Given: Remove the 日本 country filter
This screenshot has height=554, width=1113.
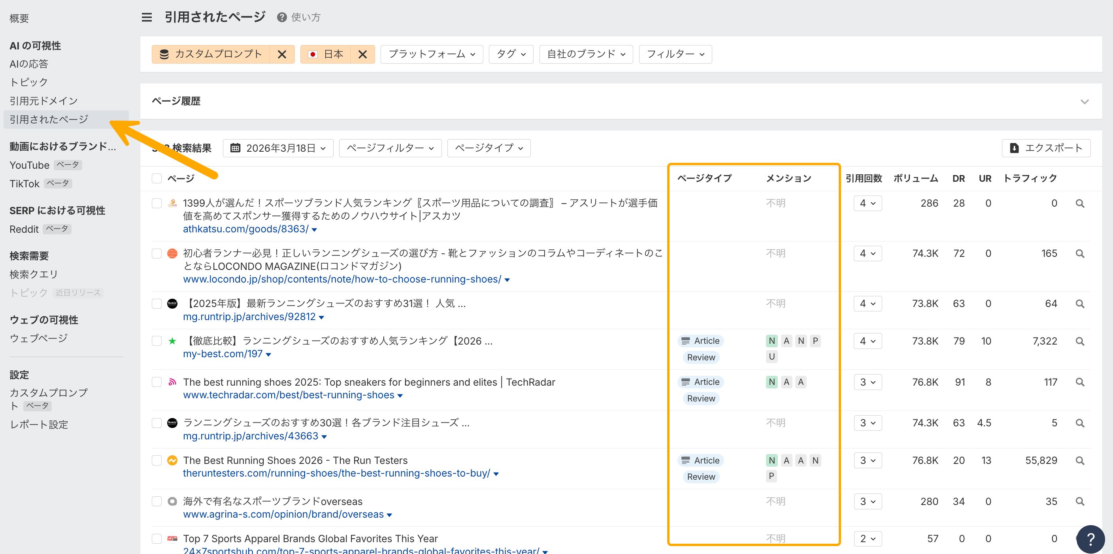Looking at the screenshot, I should [362, 55].
